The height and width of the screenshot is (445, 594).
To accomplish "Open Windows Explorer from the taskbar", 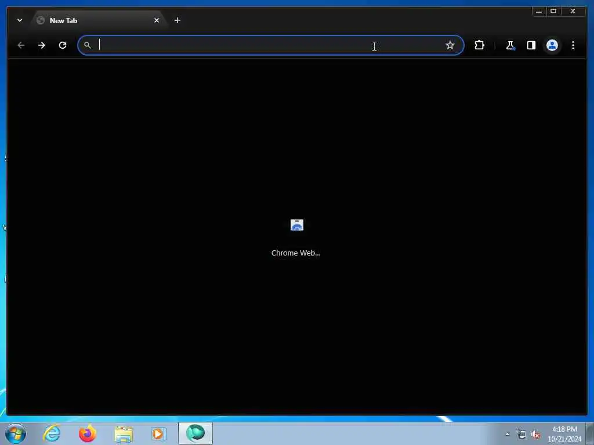I will pos(124,433).
